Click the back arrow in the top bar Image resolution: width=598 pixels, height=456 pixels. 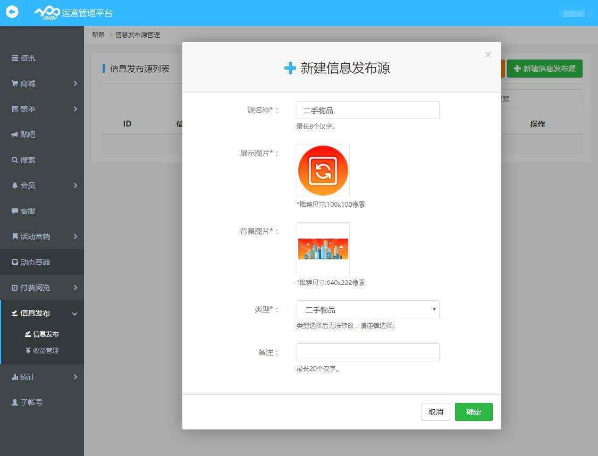tap(11, 13)
